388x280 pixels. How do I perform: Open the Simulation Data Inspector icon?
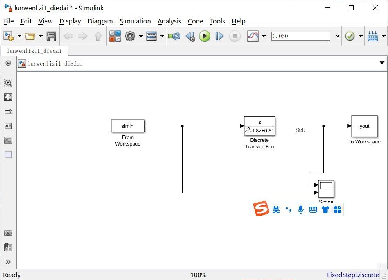point(253,36)
